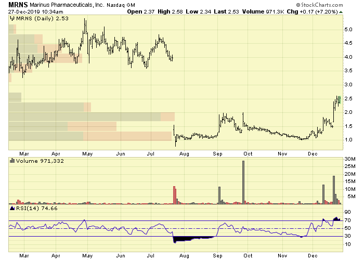Viewport: 364px width, 260px height.
Task: Click the Low 2.34 value
Action: tap(199, 11)
